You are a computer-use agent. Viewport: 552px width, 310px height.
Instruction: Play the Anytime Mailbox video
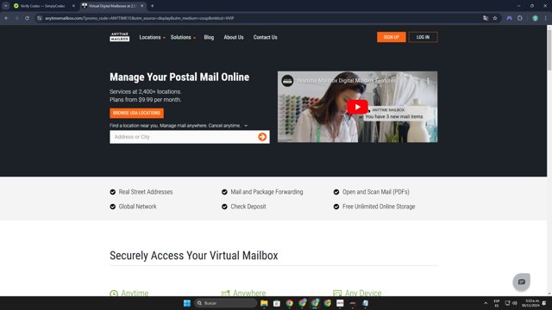[357, 107]
